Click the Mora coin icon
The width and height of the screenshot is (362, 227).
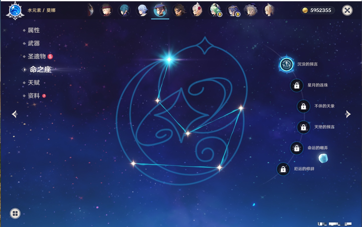click(305, 10)
